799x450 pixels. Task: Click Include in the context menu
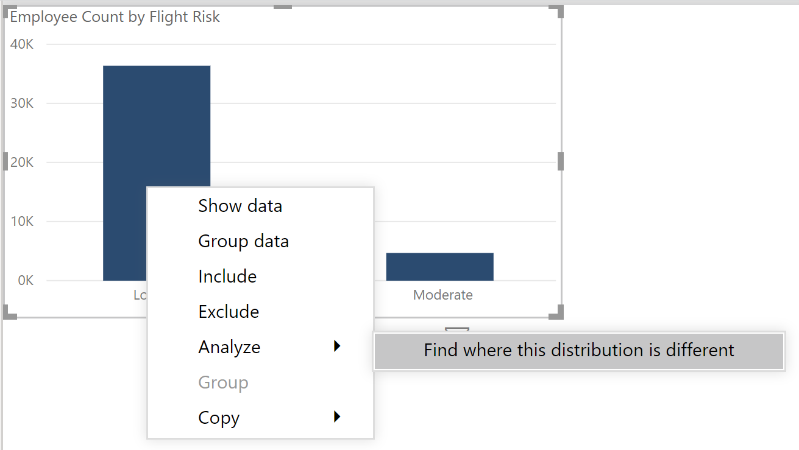click(260, 276)
